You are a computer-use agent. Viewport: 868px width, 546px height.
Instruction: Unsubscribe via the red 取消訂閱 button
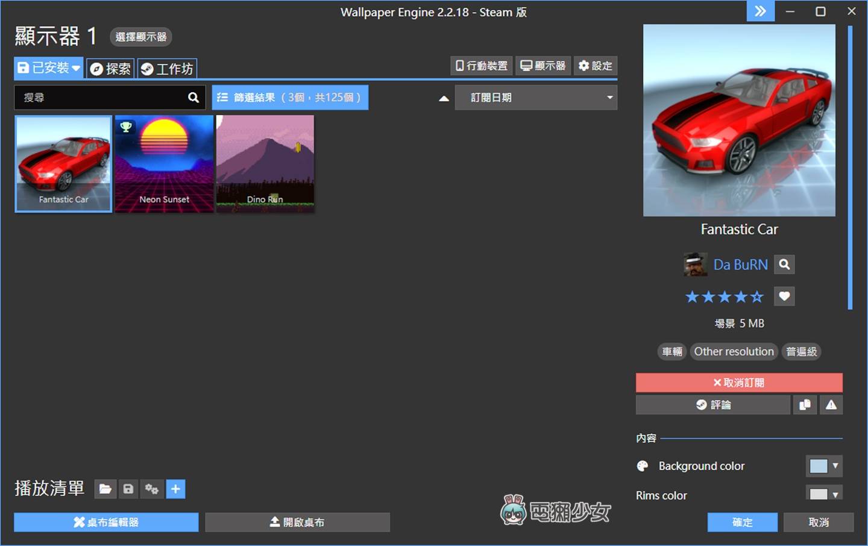[x=739, y=382]
